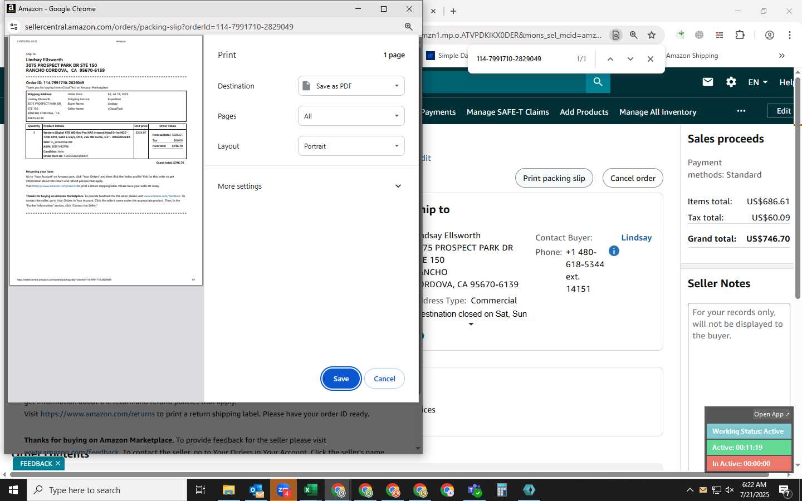Screen dimensions: 802x501
Task: Click the Find-in-page icon in Chrome's address bar
Action: [x=615, y=35]
